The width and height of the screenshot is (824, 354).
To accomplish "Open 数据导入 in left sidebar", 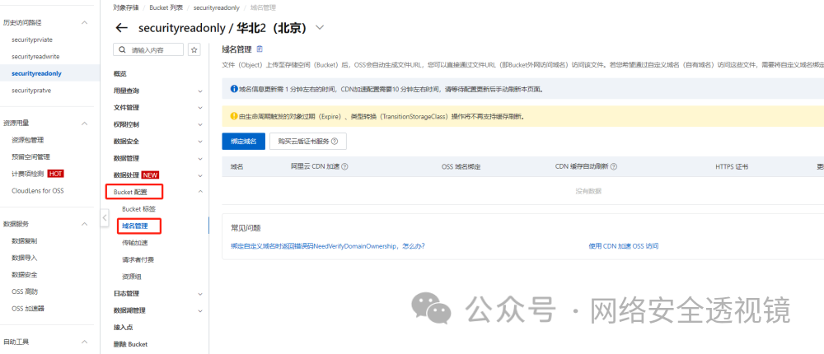I will [24, 258].
